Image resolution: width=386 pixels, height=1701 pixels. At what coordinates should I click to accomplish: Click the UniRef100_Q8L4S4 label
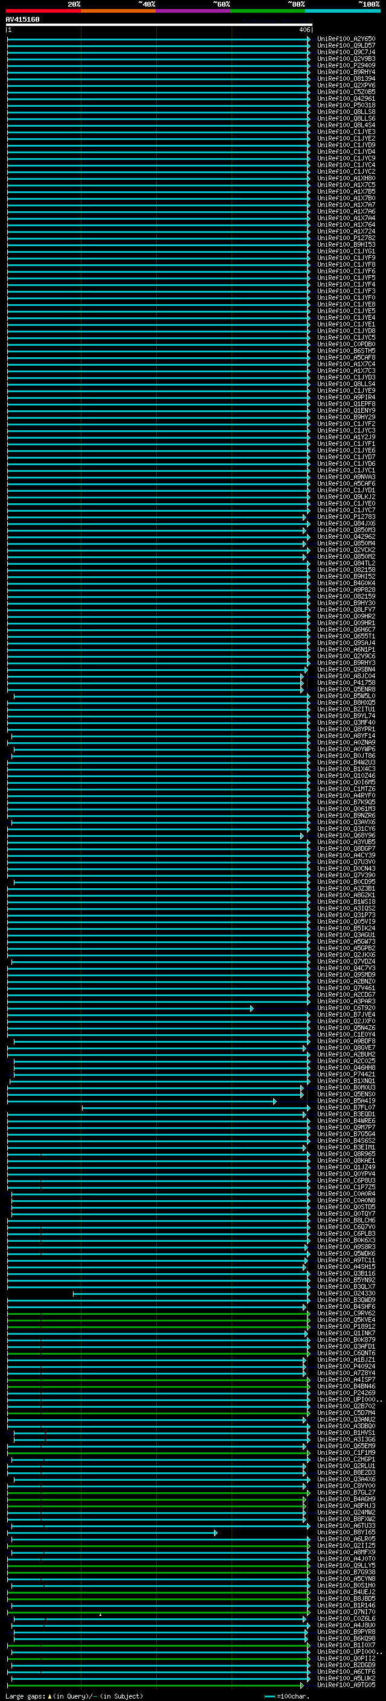point(346,126)
